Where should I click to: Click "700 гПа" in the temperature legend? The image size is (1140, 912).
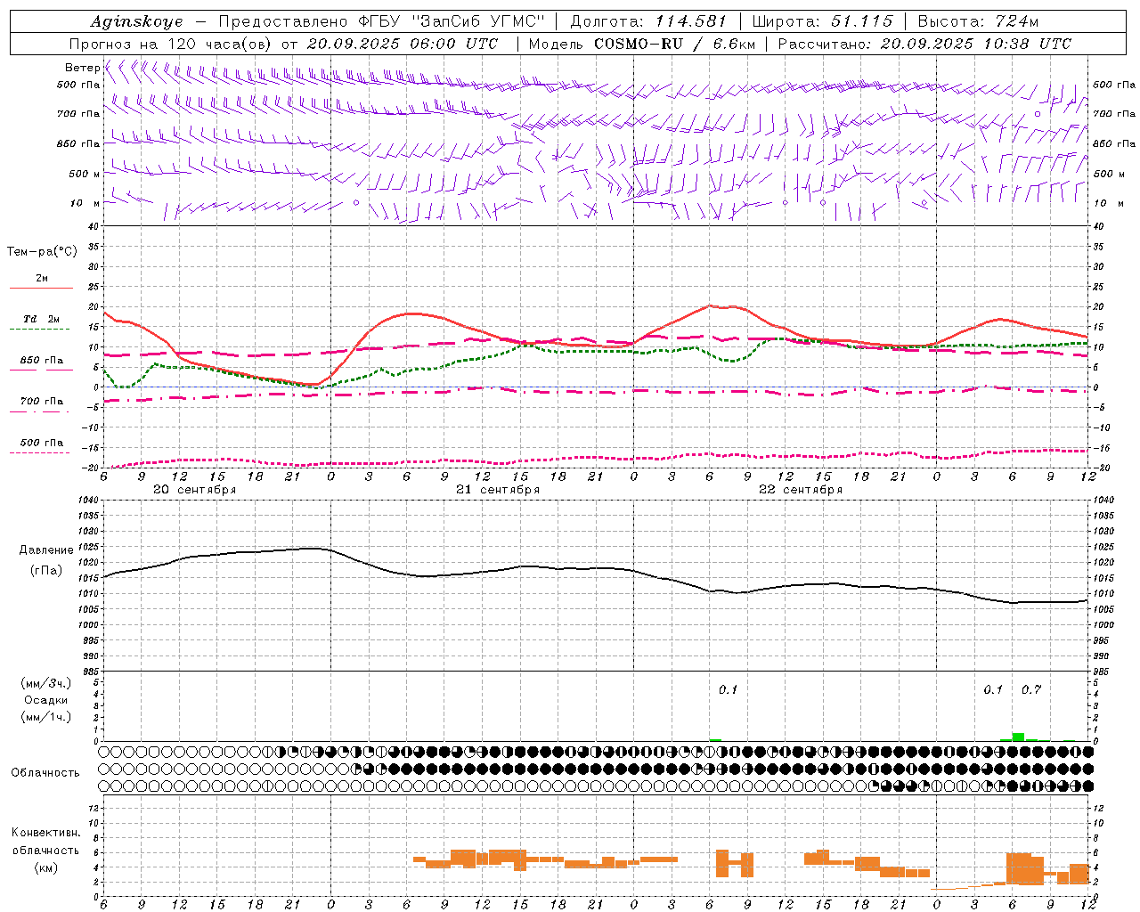[41, 401]
